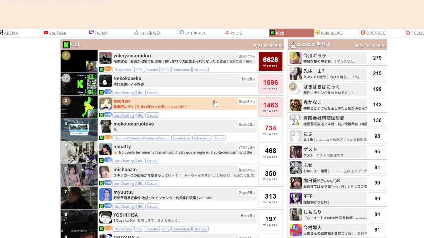Click yokoyamamidori's avatar icon
The image size is (424, 238).
[105, 58]
